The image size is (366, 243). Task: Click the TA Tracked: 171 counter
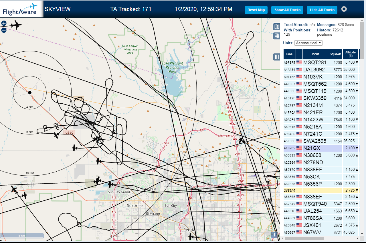[131, 9]
